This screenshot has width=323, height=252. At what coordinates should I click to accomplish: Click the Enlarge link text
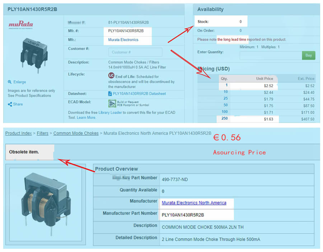(x=20, y=82)
